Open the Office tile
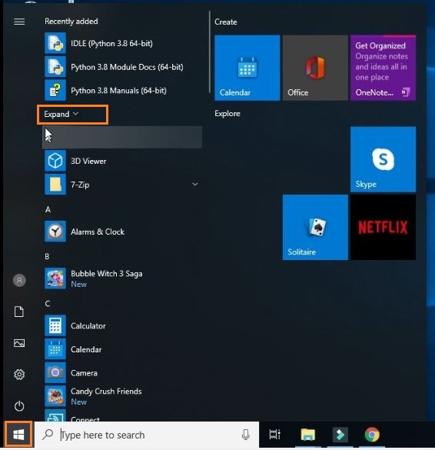The height and width of the screenshot is (450, 435). point(315,68)
